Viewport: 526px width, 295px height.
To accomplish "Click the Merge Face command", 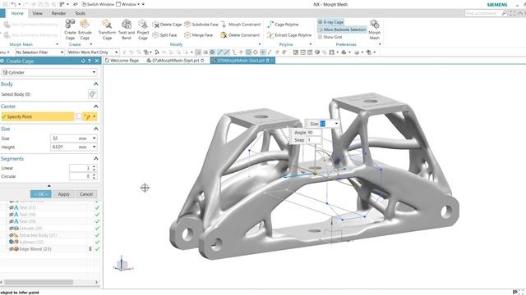I will pyautogui.click(x=199, y=34).
